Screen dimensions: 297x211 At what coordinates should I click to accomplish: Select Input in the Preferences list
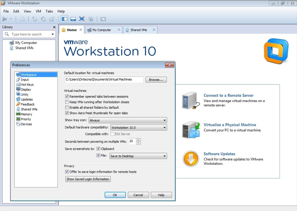point(22,80)
